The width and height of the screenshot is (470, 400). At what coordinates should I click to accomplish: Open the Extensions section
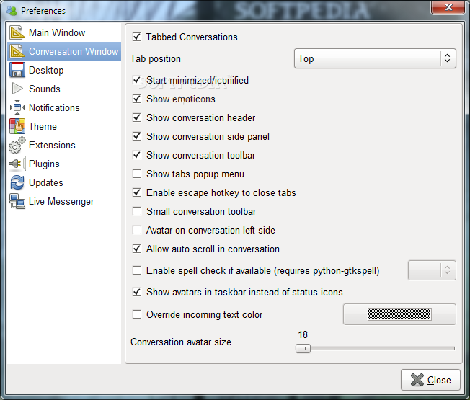(x=64, y=145)
